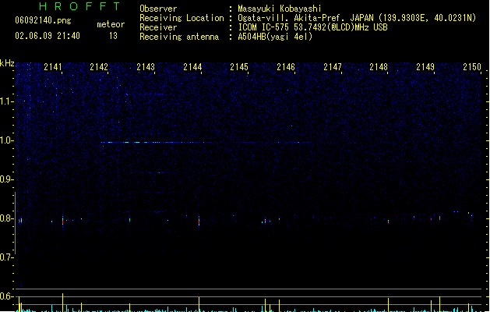The image size is (490, 312).
Task: Click the Ogata-vill. Akita-Pref. JAPAN location text
Action: tap(357, 18)
